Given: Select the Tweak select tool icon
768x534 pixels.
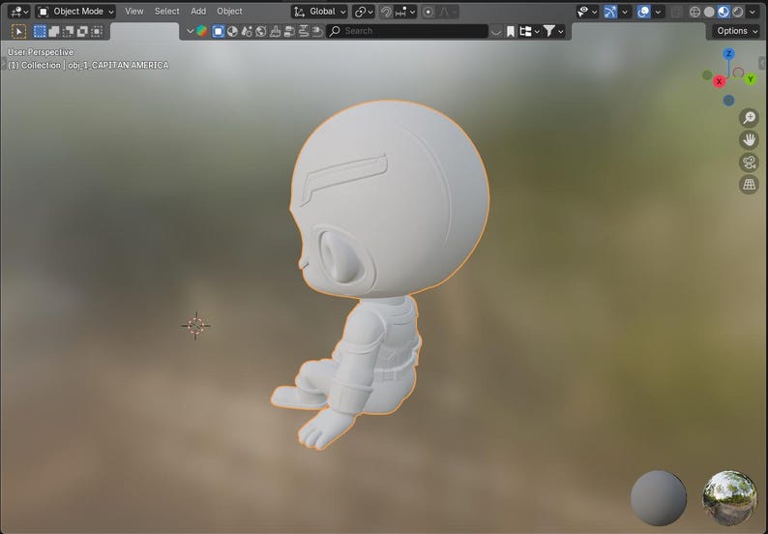Looking at the screenshot, I should click(18, 32).
